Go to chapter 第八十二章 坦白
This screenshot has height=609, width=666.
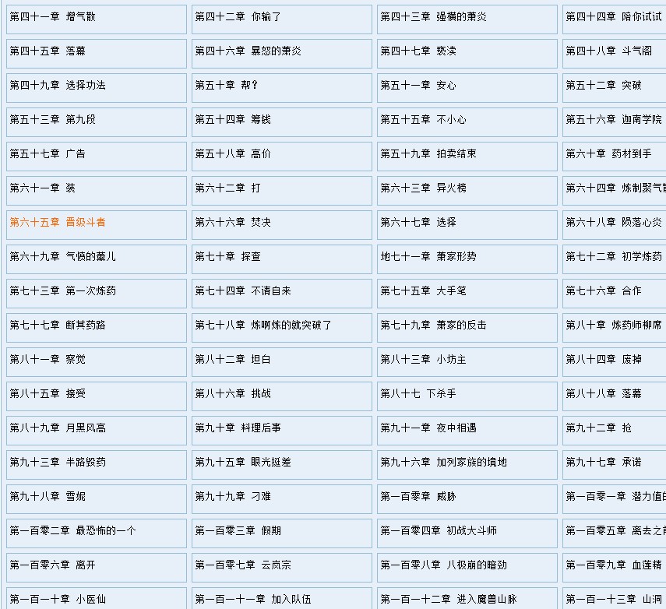(233, 360)
